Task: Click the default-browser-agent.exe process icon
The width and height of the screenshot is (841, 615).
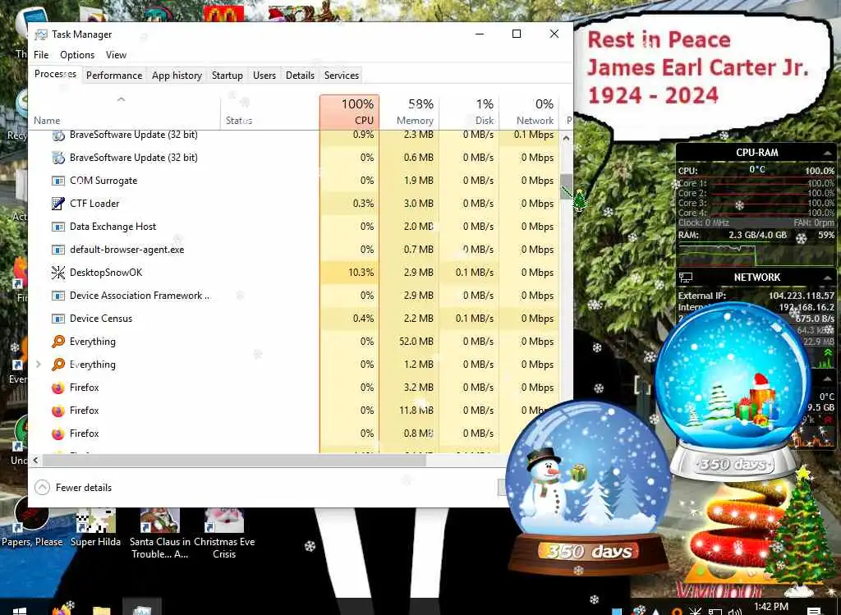Action: [58, 250]
